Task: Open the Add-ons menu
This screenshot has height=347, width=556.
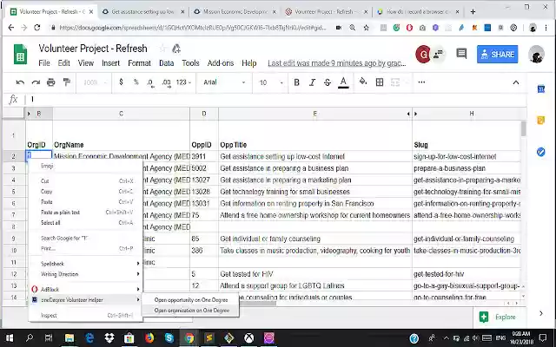Action: click(220, 63)
